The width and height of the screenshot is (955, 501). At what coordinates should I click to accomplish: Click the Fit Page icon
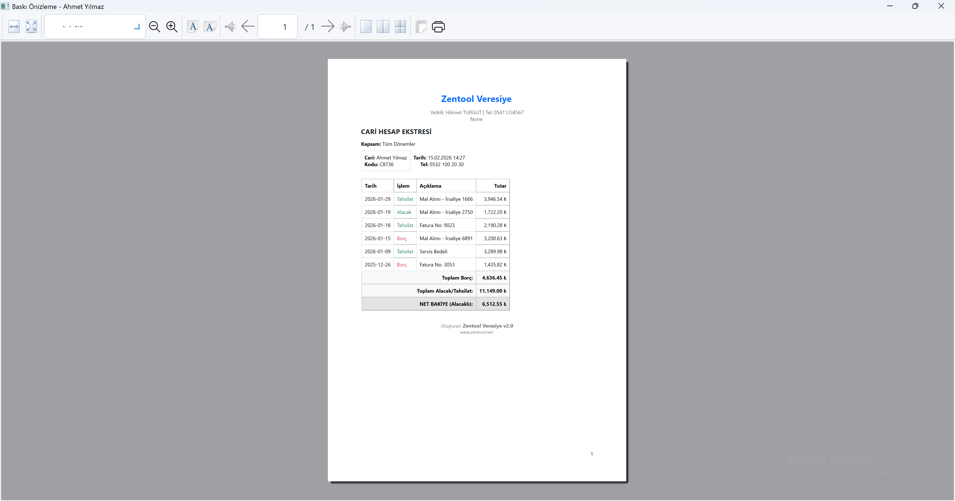pyautogui.click(x=32, y=27)
